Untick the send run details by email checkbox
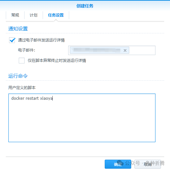The height and width of the screenshot is (170, 170). (12, 40)
